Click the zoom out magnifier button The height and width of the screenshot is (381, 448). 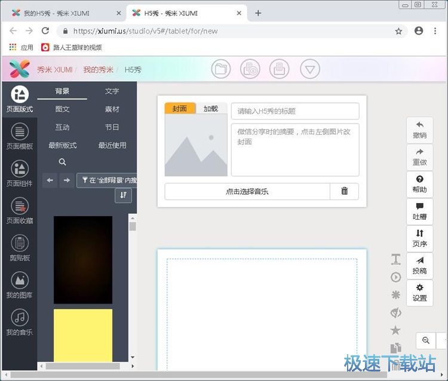click(426, 340)
